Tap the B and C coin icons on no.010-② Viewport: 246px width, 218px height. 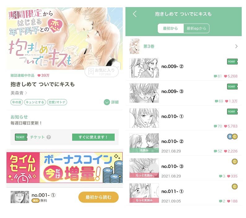(232, 136)
